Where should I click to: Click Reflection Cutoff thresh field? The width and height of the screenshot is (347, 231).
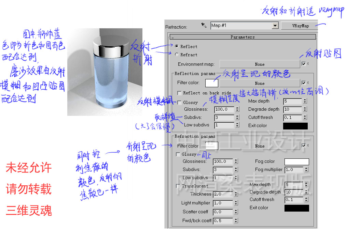coord(293,118)
